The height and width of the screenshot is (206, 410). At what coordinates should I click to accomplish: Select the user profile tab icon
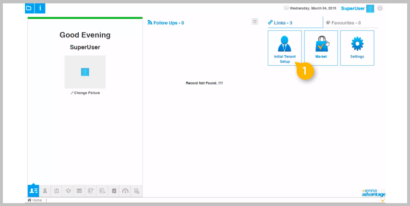point(33,191)
